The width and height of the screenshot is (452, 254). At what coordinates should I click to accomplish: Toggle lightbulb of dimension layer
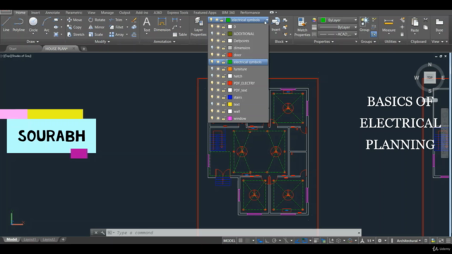pyautogui.click(x=212, y=48)
